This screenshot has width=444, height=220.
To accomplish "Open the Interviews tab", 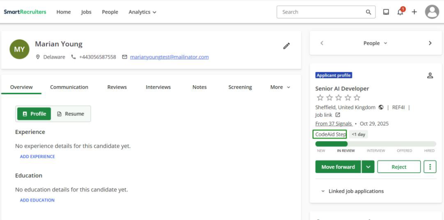I will point(158,87).
